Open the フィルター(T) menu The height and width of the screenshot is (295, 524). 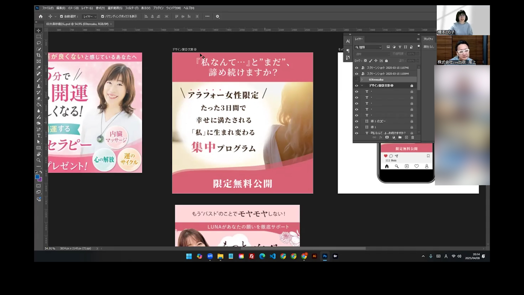coord(132,8)
